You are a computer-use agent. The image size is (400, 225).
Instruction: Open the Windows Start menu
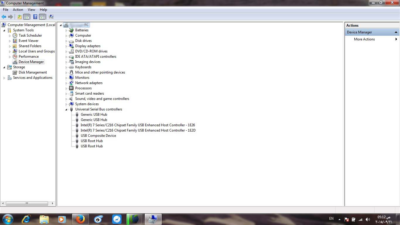point(8,219)
